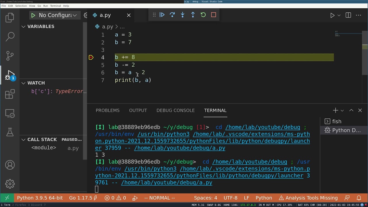The height and width of the screenshot is (207, 368).
Task: Close the bottom panel
Action: (x=360, y=110)
